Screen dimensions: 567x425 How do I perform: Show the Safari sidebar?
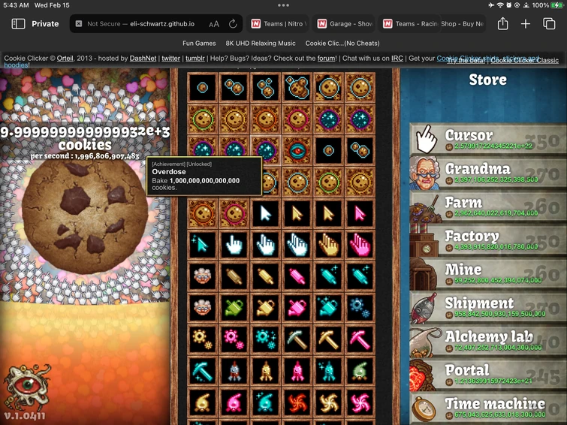pos(18,24)
